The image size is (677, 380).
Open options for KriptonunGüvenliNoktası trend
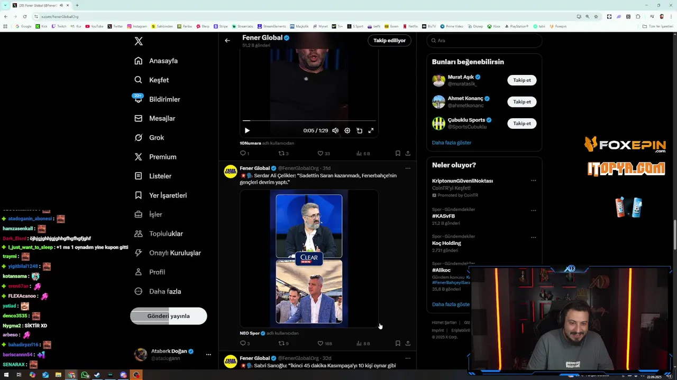tap(533, 180)
